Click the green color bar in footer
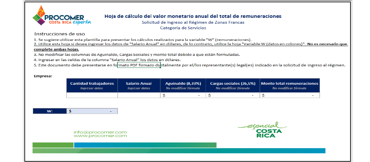 [53, 145]
